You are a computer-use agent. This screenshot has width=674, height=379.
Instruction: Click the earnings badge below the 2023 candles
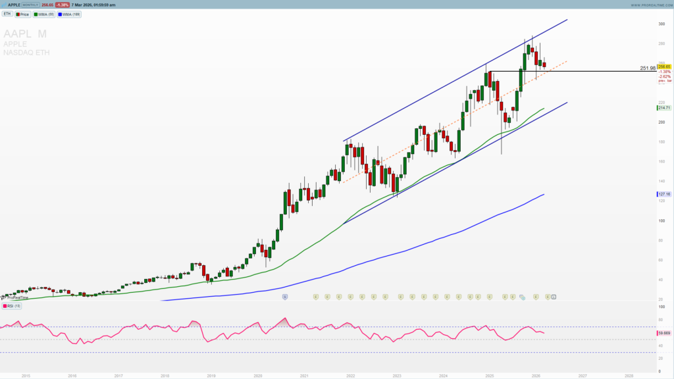point(411,296)
